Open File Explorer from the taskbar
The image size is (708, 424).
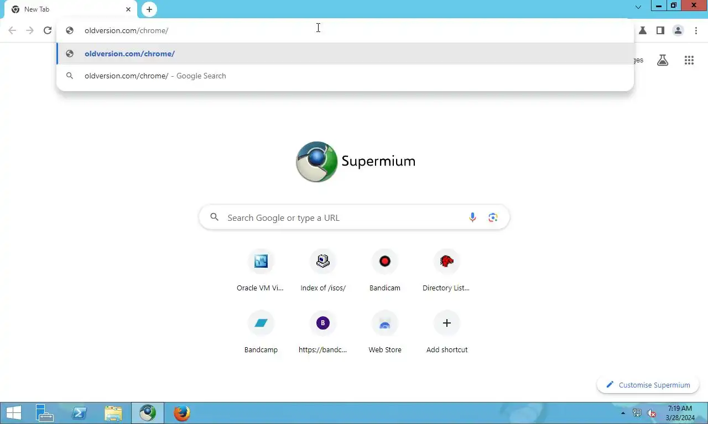point(113,413)
